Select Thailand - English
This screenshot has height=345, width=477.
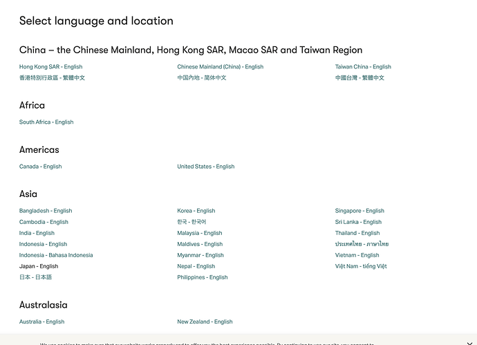click(x=357, y=233)
